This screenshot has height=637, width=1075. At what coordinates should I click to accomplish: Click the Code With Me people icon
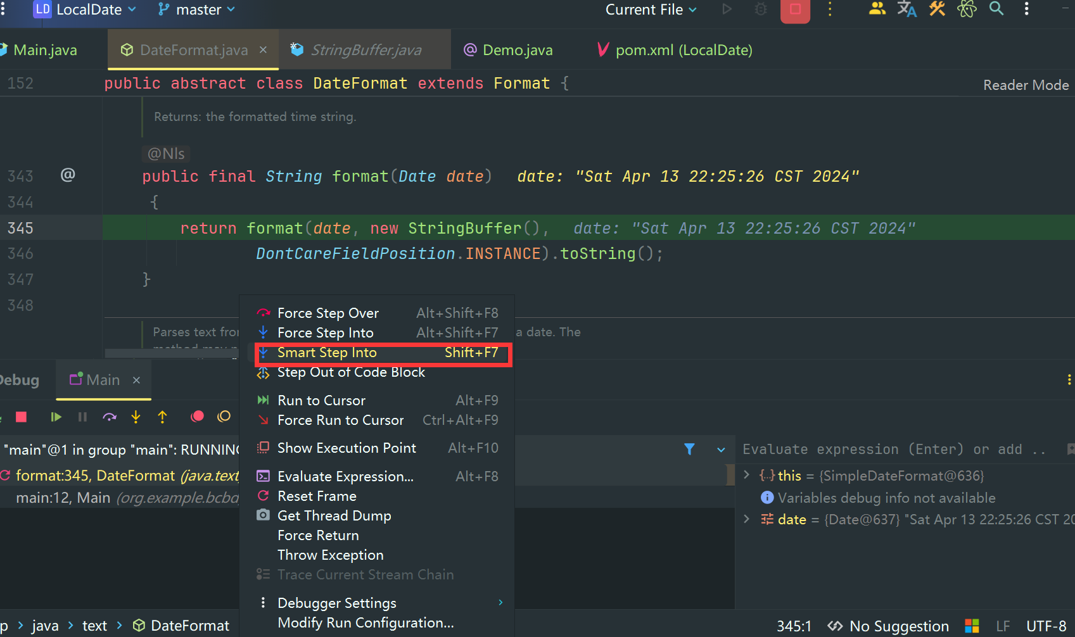877,9
